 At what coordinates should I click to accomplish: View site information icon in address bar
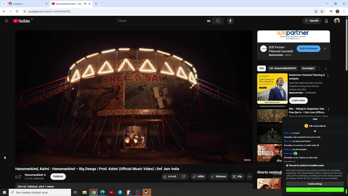coord(25,11)
